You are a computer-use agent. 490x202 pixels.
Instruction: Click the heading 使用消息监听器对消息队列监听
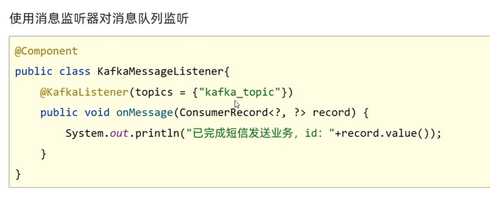99,19
